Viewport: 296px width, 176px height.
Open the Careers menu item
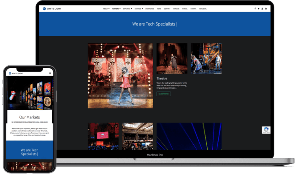click(x=176, y=8)
